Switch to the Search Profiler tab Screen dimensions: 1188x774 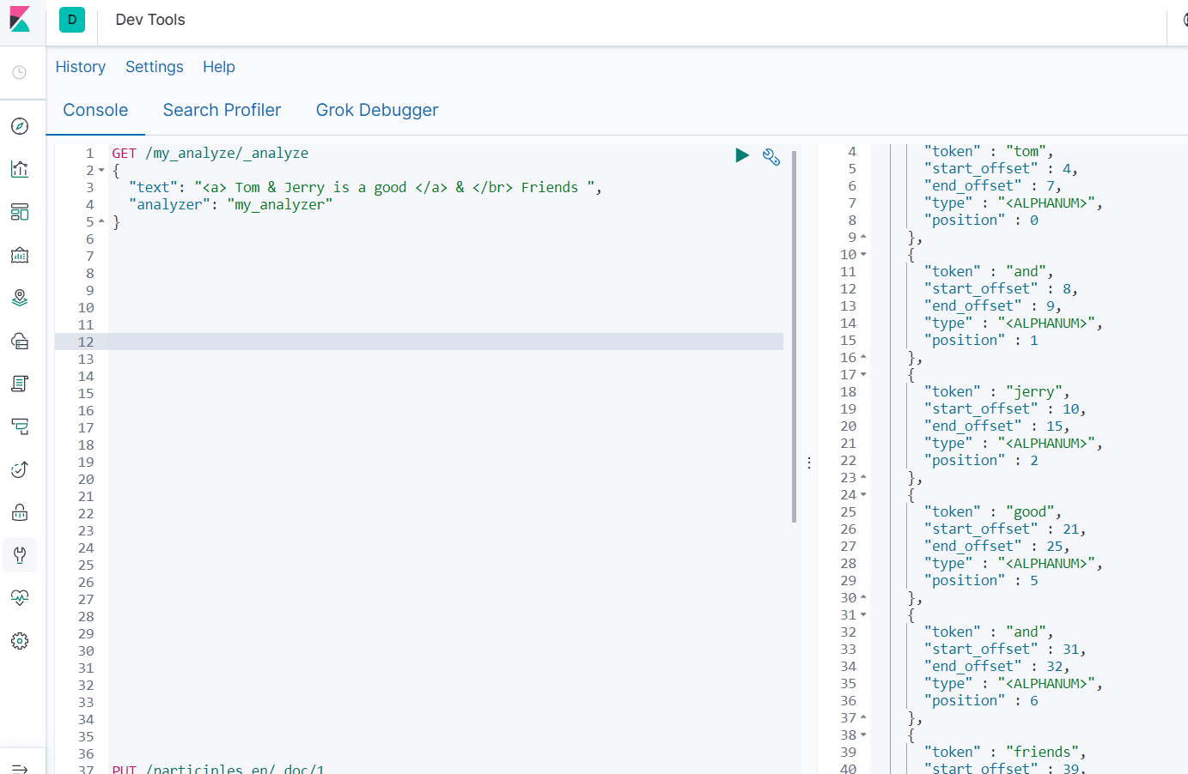222,110
